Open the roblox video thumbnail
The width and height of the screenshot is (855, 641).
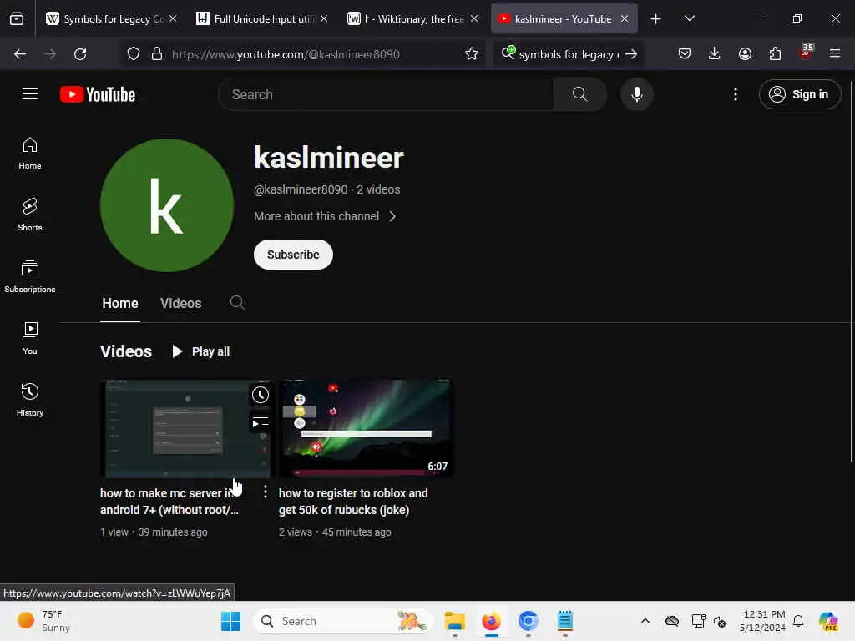365,428
